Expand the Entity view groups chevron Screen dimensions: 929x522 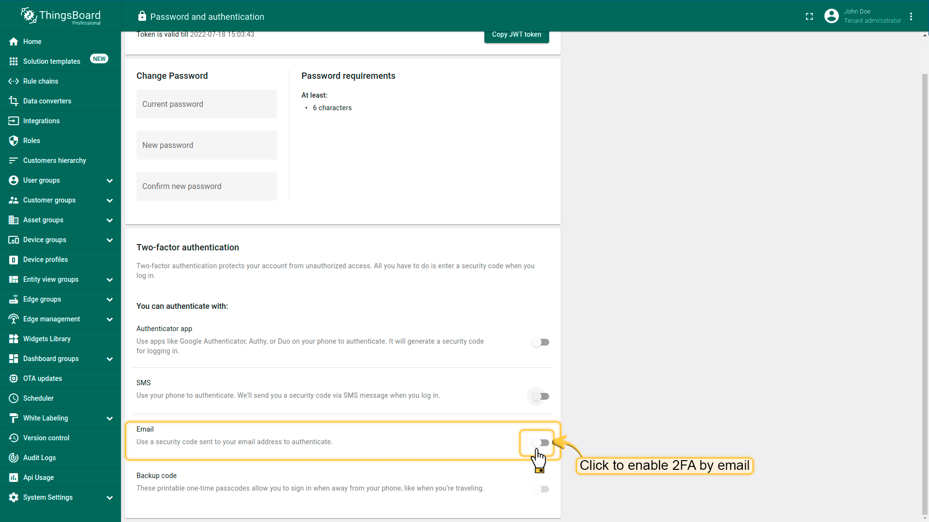(x=110, y=280)
